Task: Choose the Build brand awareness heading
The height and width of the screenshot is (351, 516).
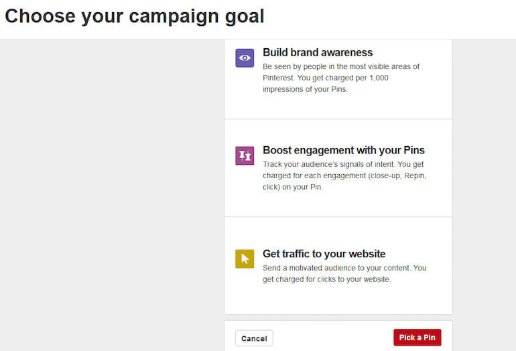Action: coord(318,53)
